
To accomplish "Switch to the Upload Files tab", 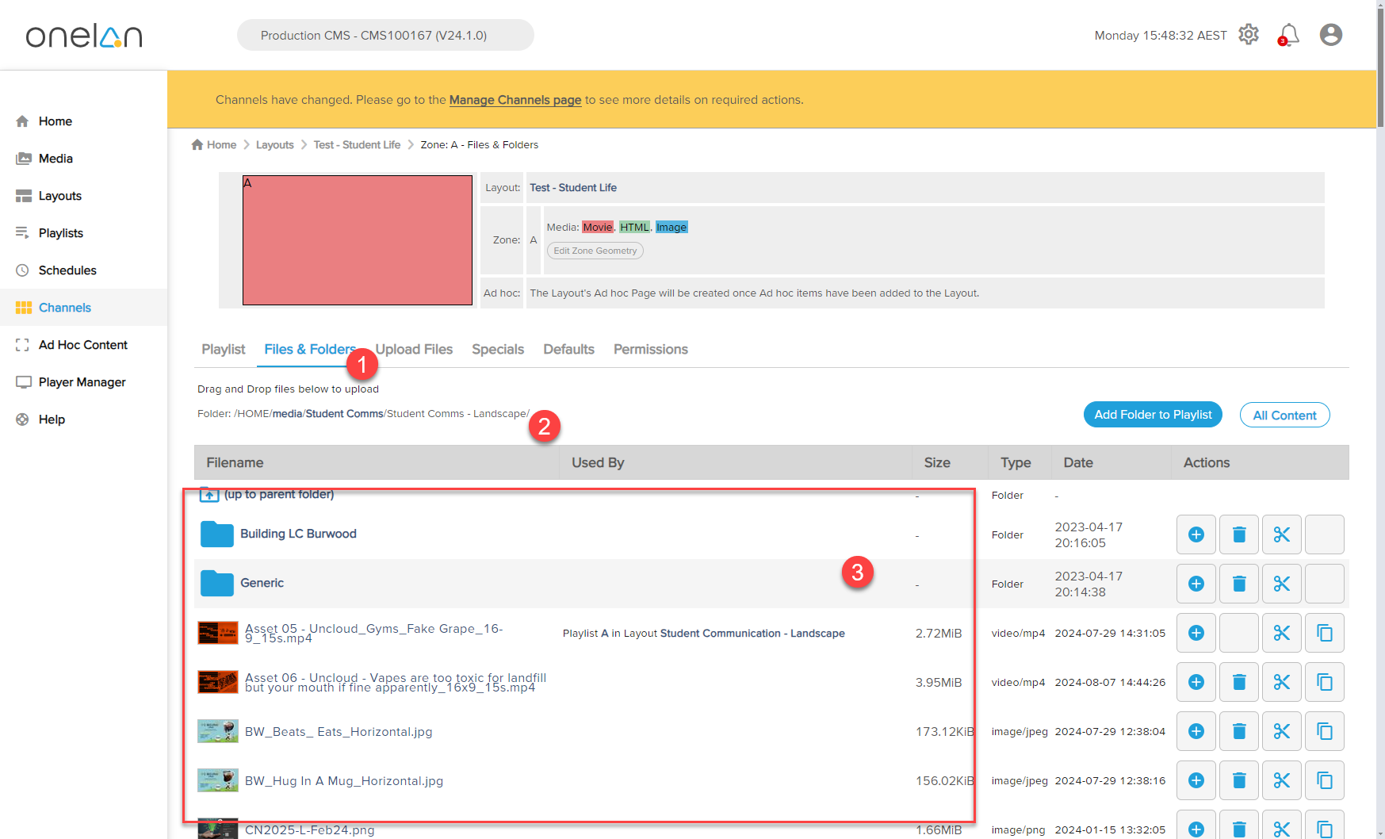I will click(x=414, y=349).
